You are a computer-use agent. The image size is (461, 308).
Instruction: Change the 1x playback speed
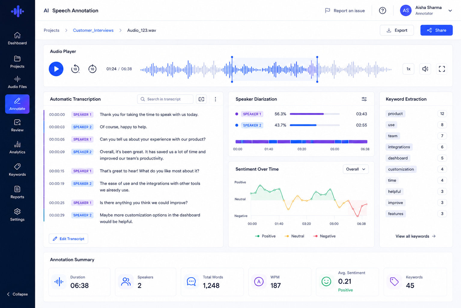[x=408, y=69]
